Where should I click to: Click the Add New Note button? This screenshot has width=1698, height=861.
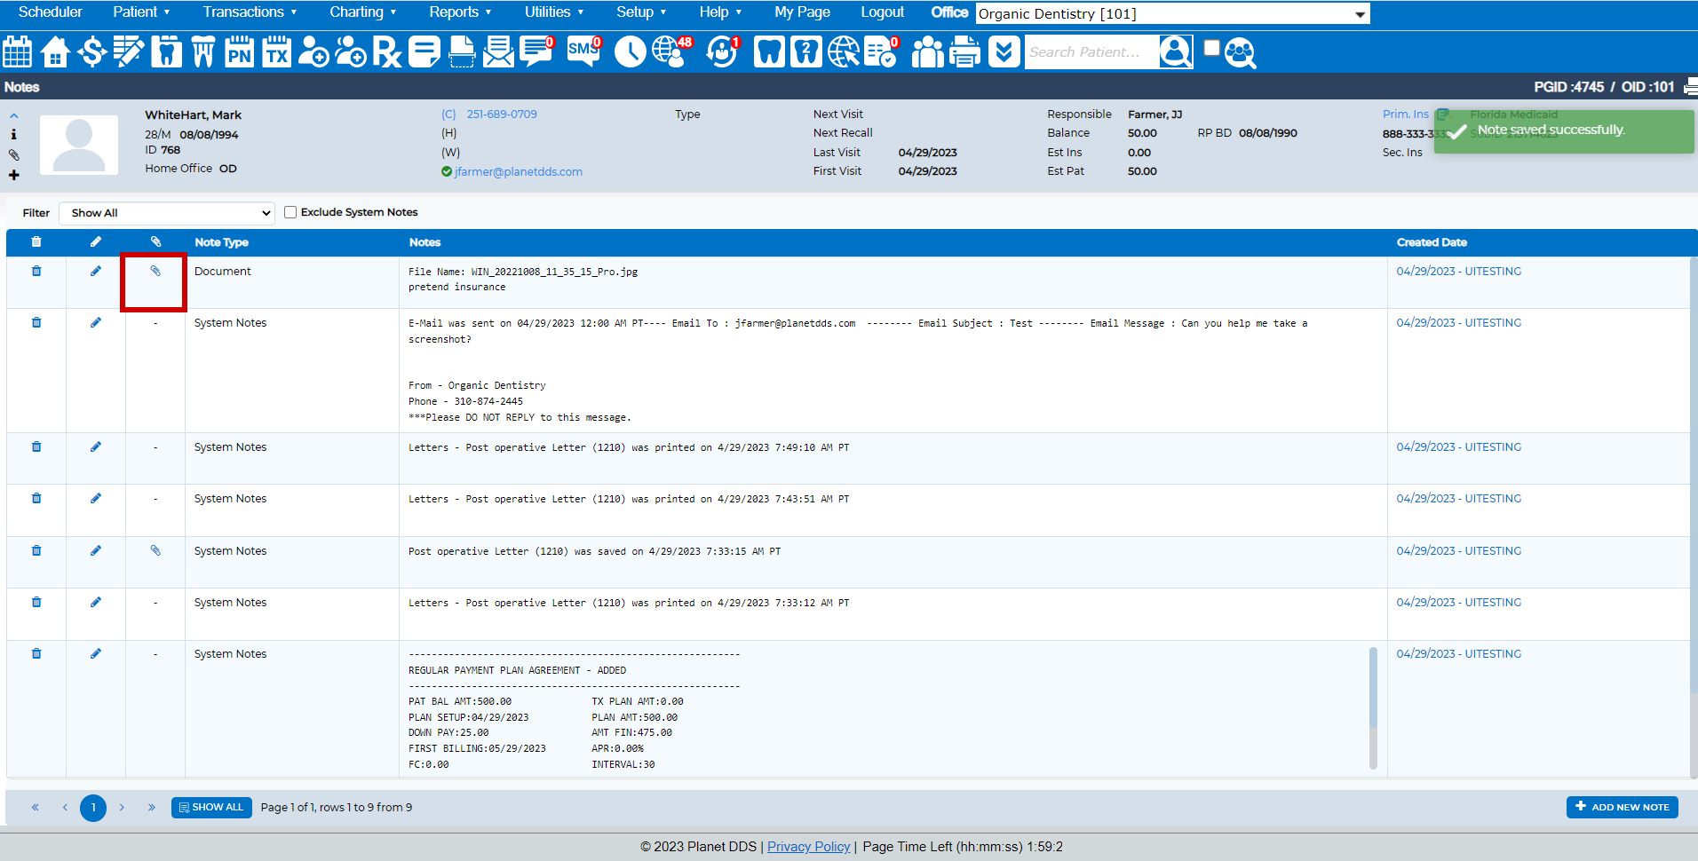pyautogui.click(x=1622, y=807)
